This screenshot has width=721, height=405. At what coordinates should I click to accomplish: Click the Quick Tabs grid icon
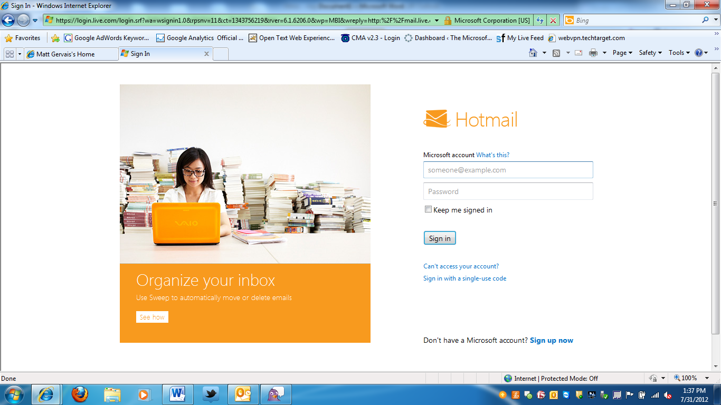(x=10, y=54)
